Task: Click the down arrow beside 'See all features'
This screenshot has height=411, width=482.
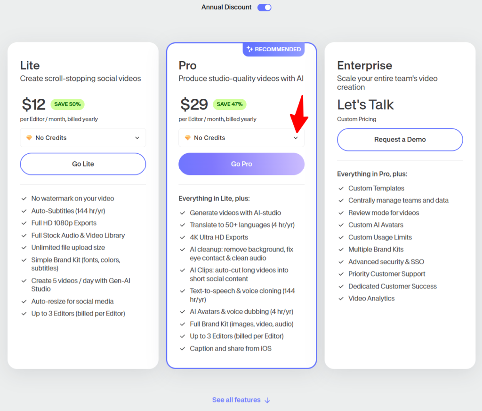Action: click(268, 400)
